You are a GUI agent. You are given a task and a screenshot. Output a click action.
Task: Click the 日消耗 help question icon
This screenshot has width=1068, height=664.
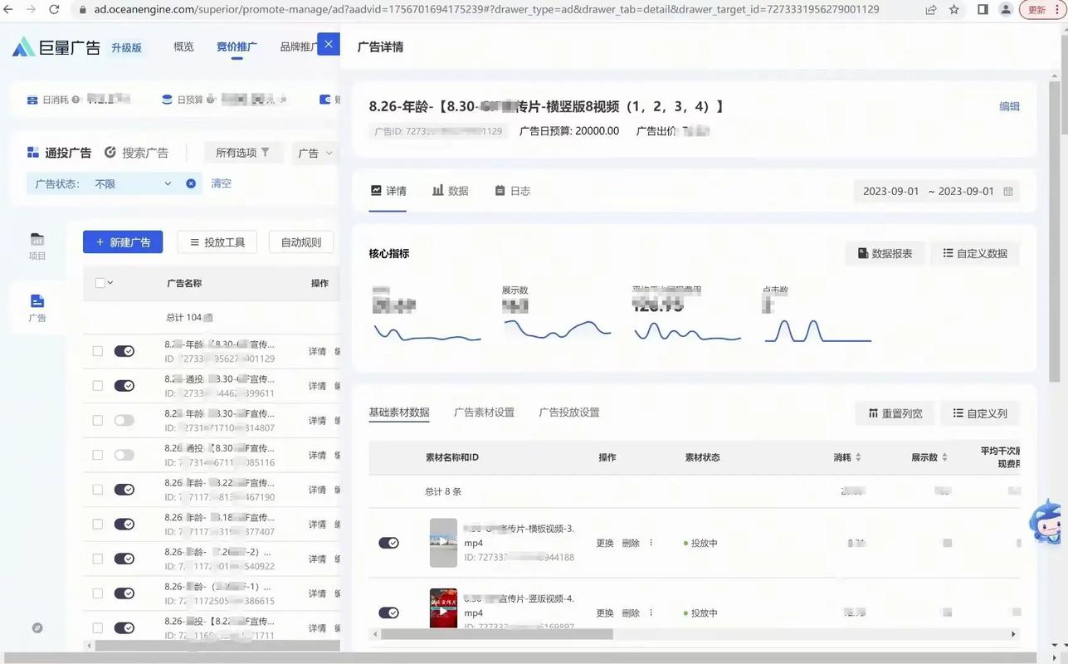(76, 100)
